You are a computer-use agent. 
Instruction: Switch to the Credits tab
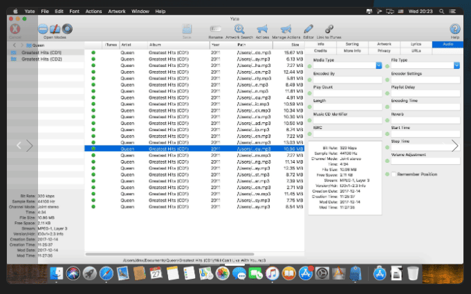click(321, 51)
